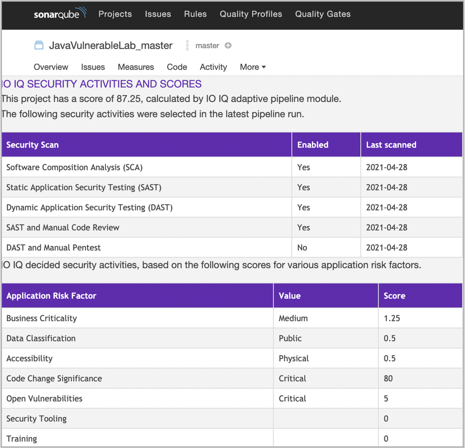Click the Last scanned column header

click(x=411, y=145)
